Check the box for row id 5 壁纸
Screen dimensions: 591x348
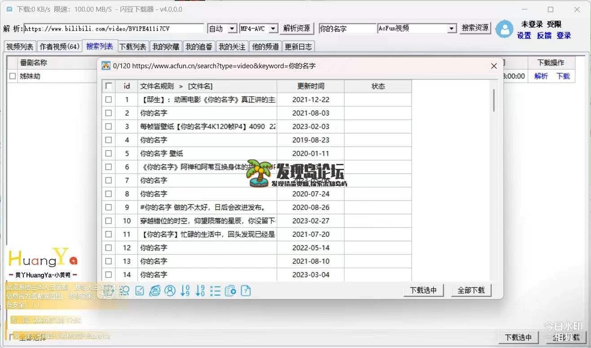pyautogui.click(x=109, y=154)
